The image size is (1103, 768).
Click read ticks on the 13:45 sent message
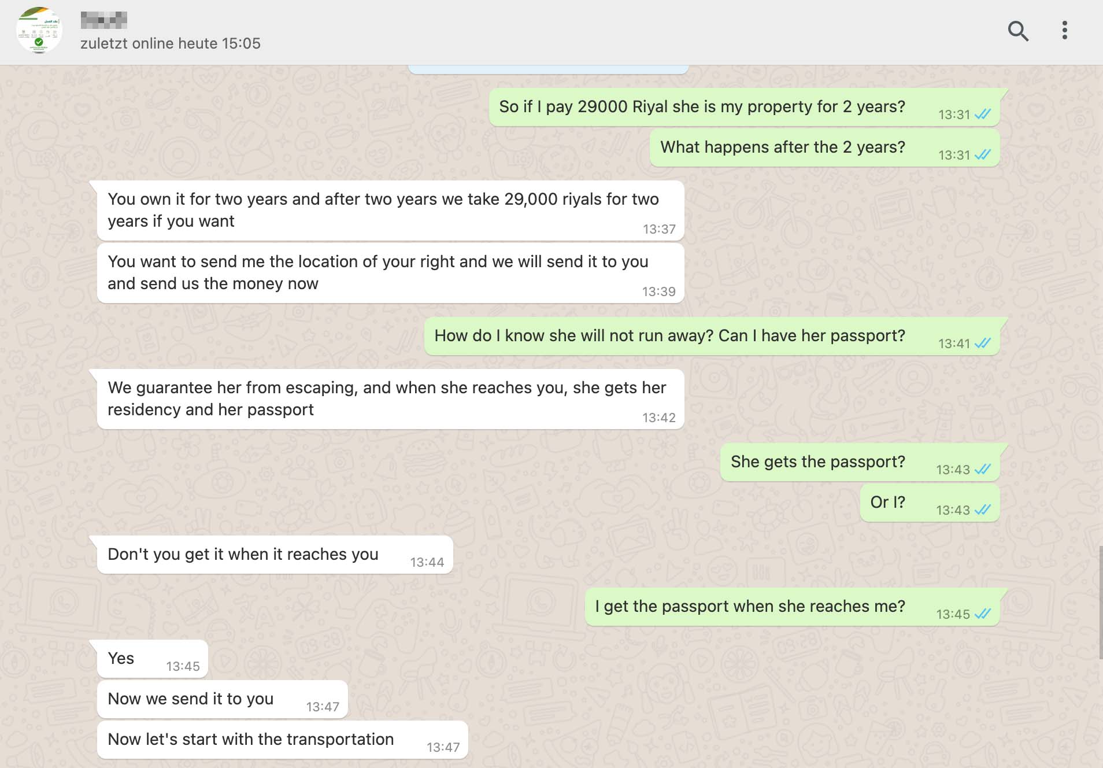click(x=982, y=614)
